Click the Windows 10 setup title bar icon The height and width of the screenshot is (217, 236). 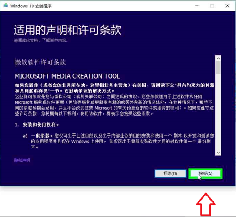pos(5,5)
